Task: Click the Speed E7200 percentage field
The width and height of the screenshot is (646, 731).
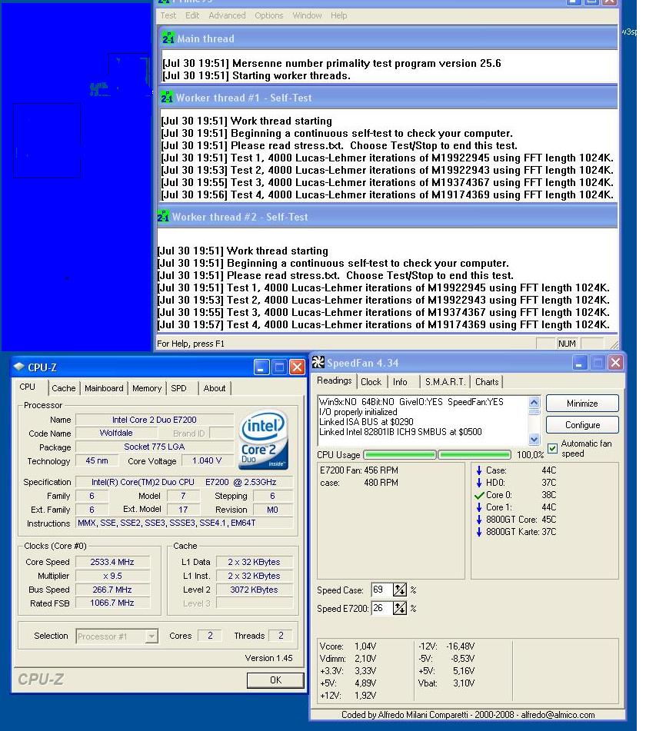Action: click(x=381, y=608)
